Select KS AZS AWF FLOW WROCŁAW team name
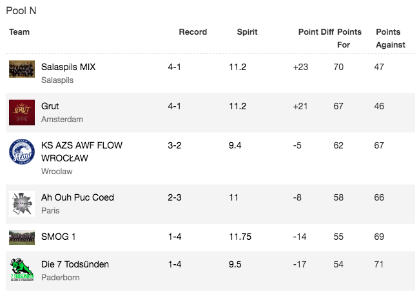This screenshot has height=297, width=419. click(82, 152)
